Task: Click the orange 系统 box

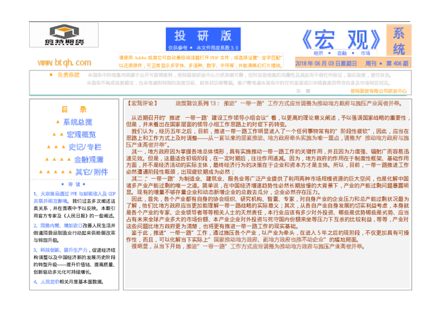Action: 399,40
